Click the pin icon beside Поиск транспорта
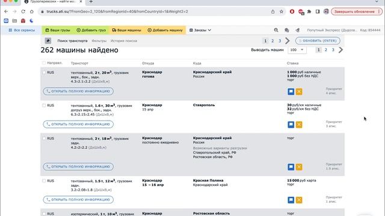This screenshot has width=385, height=216. (48, 41)
